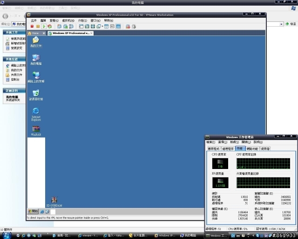Click the highlighted Console view icon
The width and height of the screenshot is (298, 239).
(x=118, y=27)
